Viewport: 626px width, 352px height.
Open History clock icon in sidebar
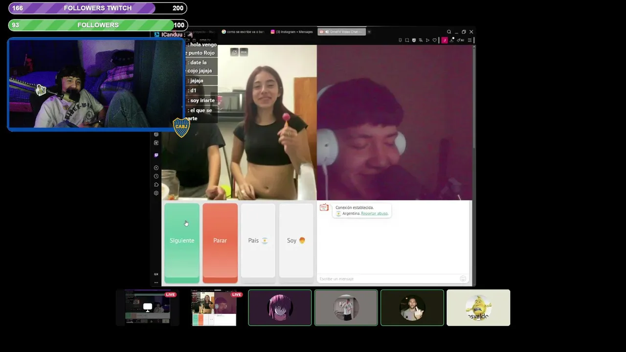coord(156,176)
